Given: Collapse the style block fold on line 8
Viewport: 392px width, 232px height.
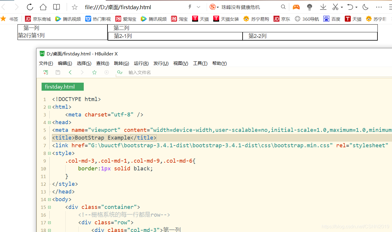Looking at the screenshot, I should click(x=49, y=153).
